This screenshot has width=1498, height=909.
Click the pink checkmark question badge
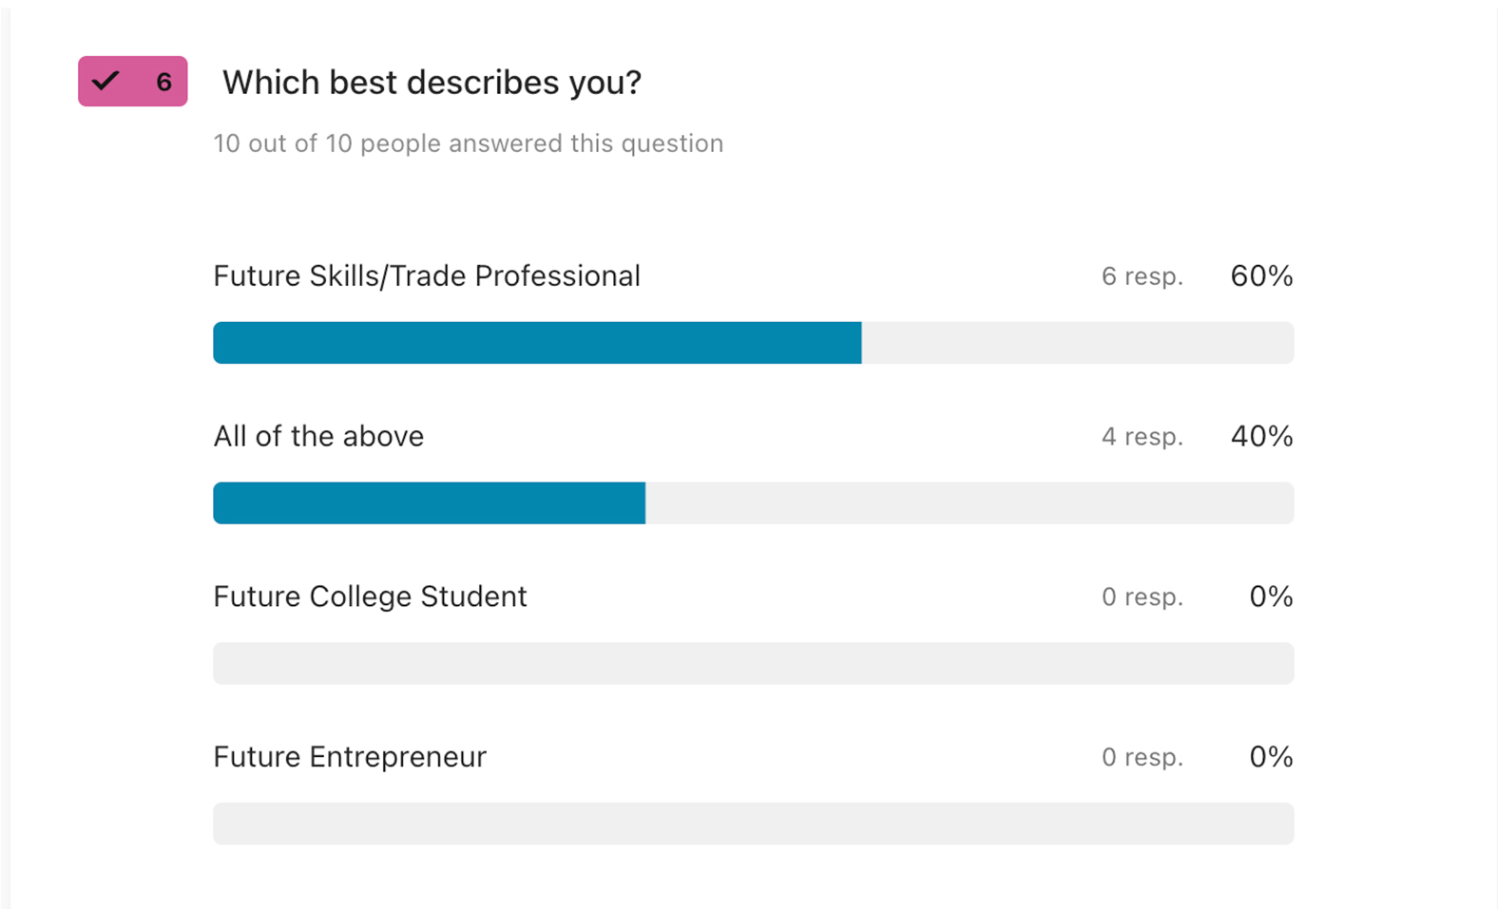point(132,81)
